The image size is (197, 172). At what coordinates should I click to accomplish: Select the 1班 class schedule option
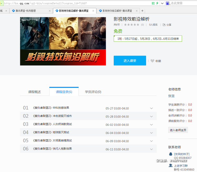coord(148,39)
